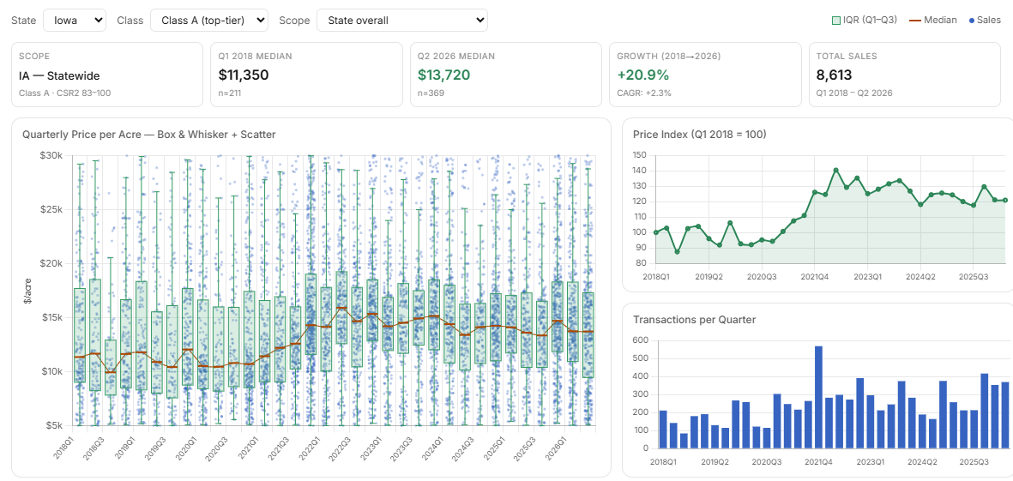Open the Scope dropdown set to State overall
This screenshot has height=481, width=1013.
(401, 20)
